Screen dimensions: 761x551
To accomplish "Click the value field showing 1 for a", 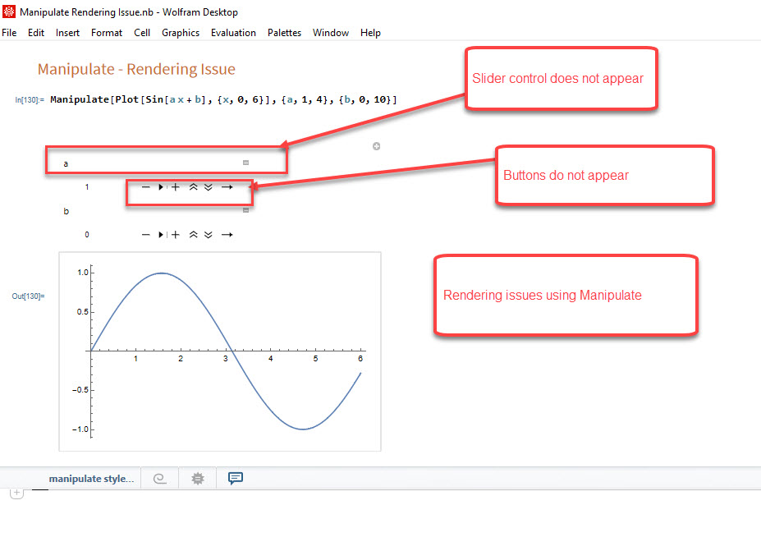I will click(87, 187).
